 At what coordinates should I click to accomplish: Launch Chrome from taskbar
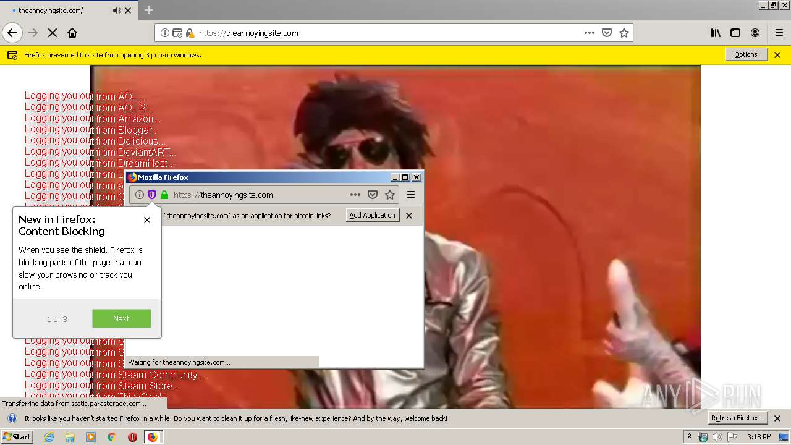coord(111,437)
